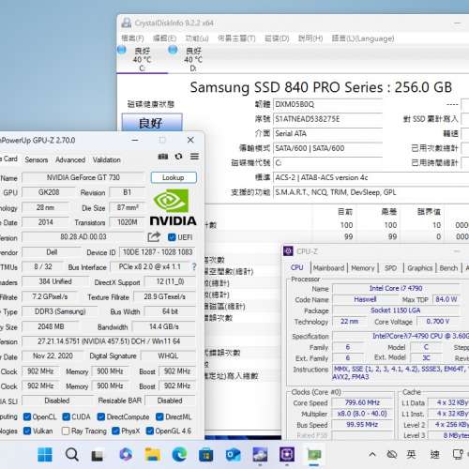Open Outlook from the taskbar
Viewport: 469px width, 469px height.
point(233,455)
